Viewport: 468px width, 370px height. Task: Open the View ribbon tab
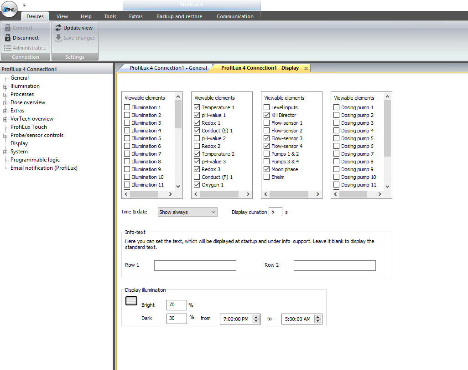62,16
